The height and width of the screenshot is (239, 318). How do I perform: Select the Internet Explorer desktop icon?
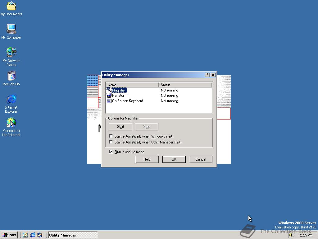coord(11,103)
